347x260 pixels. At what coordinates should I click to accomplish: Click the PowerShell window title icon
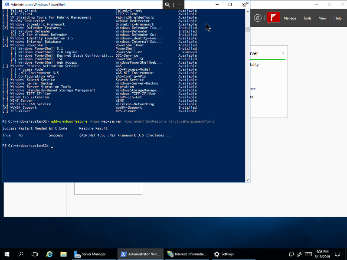coord(7,4)
